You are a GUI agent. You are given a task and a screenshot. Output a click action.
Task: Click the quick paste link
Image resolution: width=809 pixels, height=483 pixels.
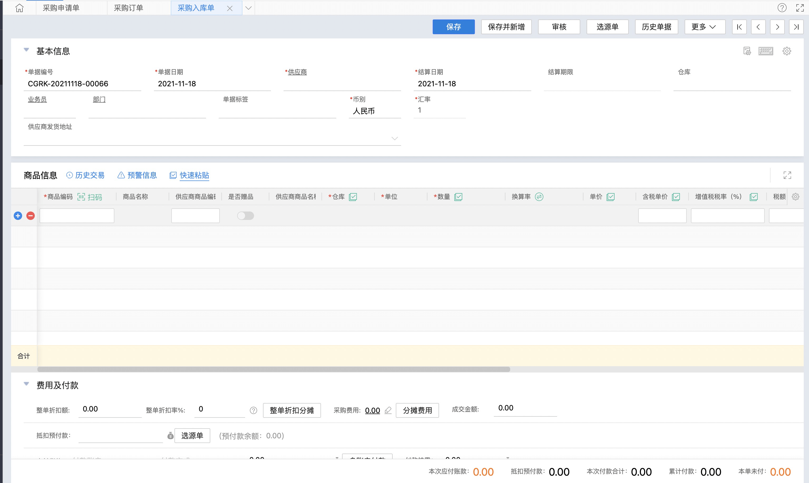194,175
